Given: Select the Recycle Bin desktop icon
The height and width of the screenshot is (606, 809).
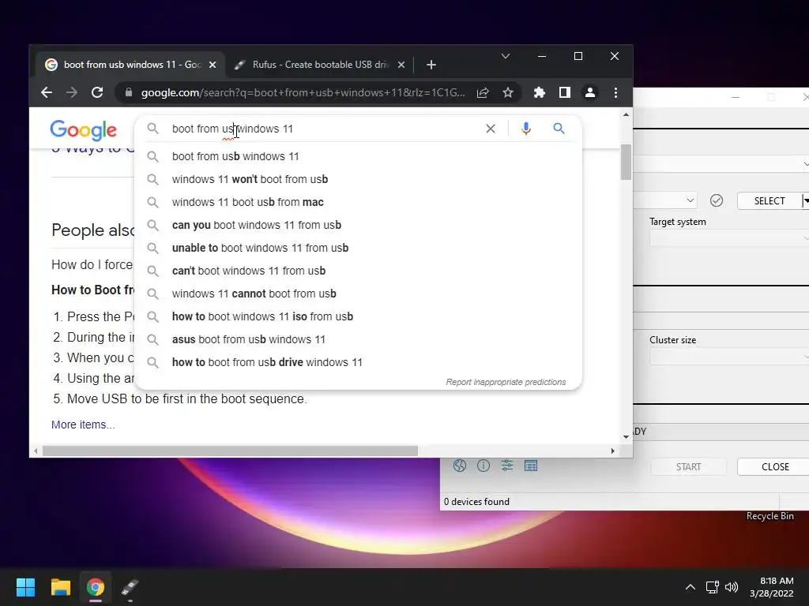Looking at the screenshot, I should 769,516.
